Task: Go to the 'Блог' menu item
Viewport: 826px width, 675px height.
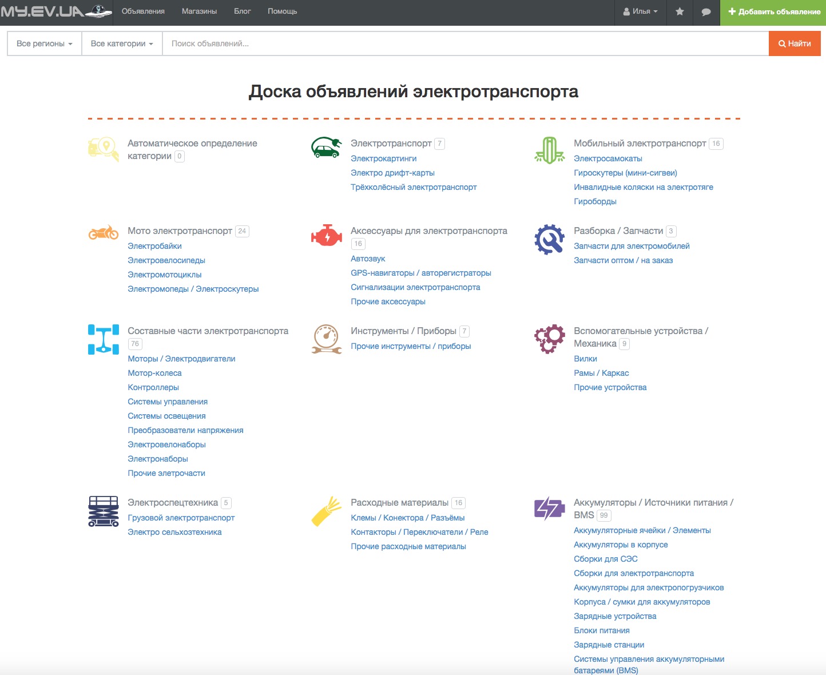Action: pyautogui.click(x=243, y=11)
